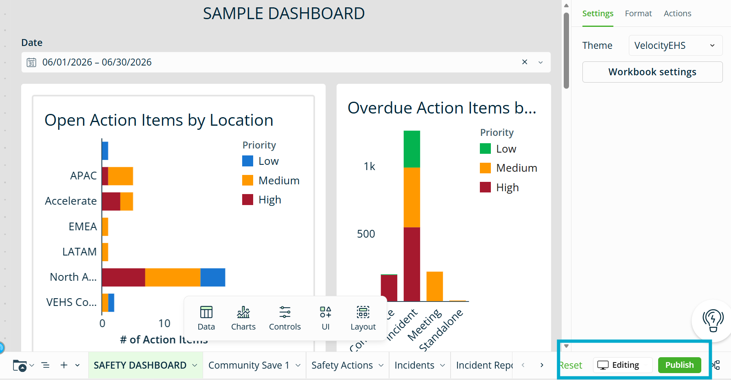Open the Data element menu
Image resolution: width=731 pixels, height=380 pixels.
pyautogui.click(x=206, y=318)
